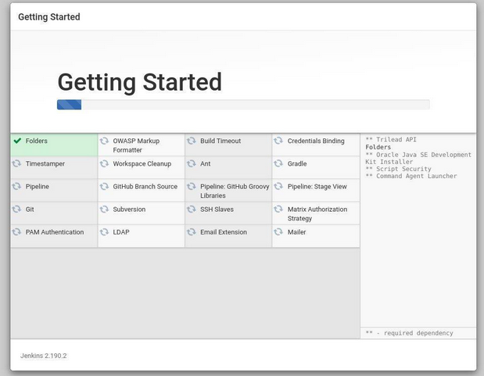Click the bold Folders entry in install log
484x376 pixels.
coord(378,147)
